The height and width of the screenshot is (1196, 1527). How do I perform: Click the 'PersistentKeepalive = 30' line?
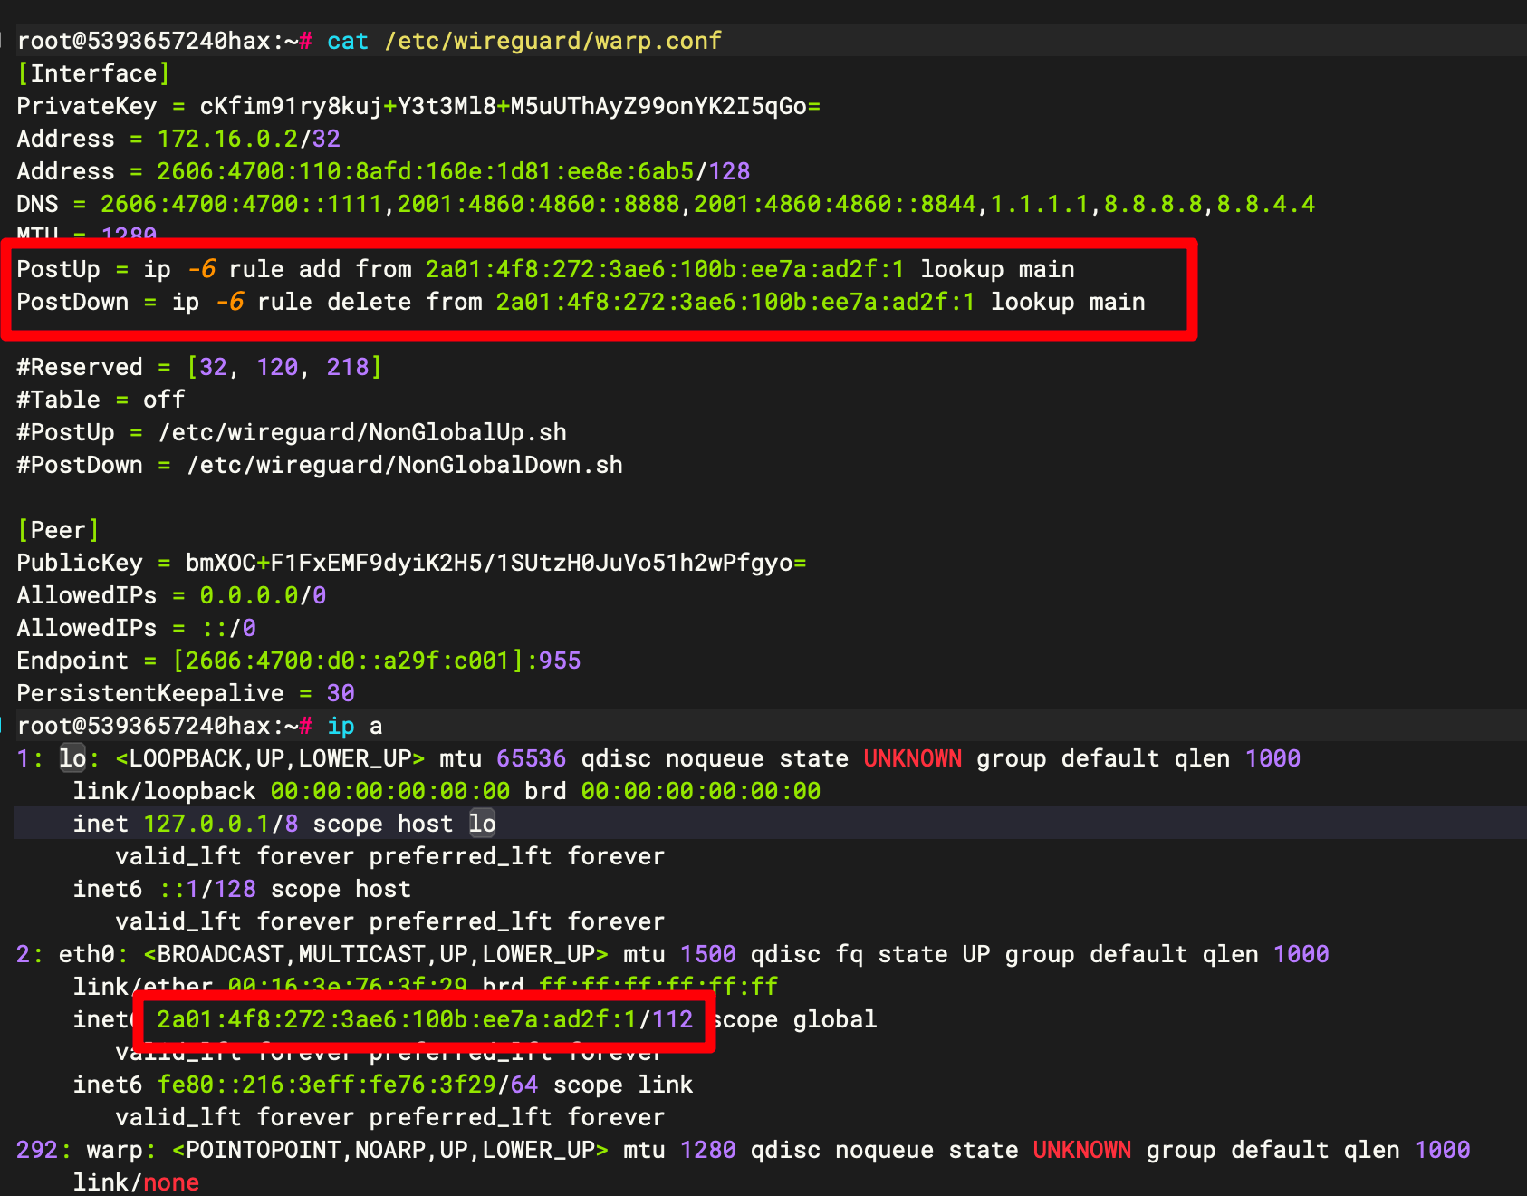pos(186,693)
